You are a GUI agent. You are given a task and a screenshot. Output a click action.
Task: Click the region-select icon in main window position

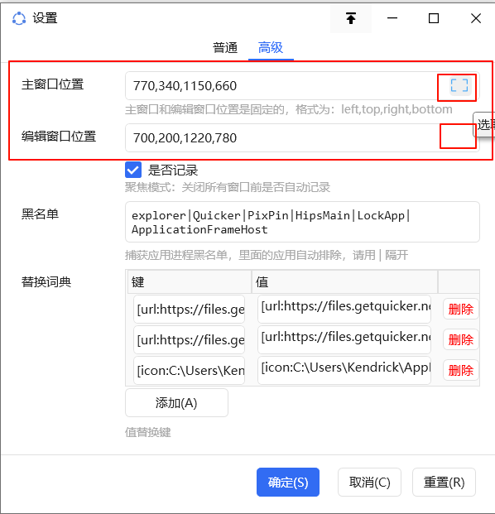[x=459, y=85]
